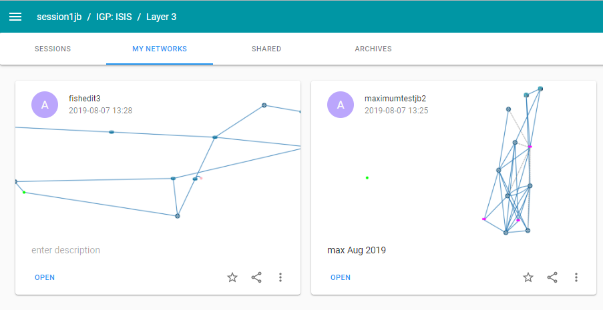Screen dimensions: 603x310
Task: Click the fishedit3 avatar icon
Action: tap(45, 105)
